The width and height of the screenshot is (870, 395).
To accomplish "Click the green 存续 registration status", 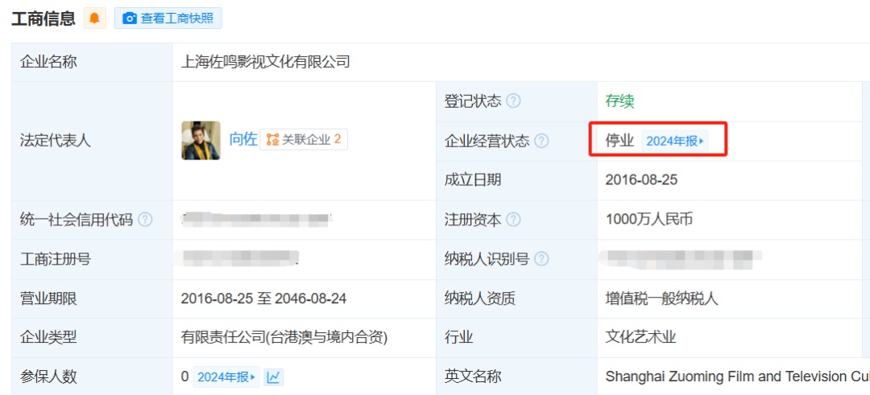I will (619, 101).
